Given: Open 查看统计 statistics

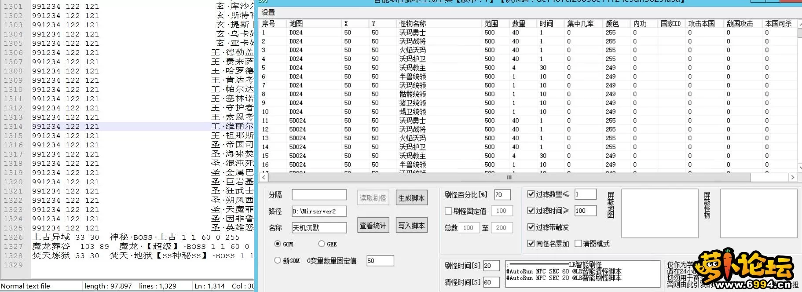Looking at the screenshot, I should coord(373,226).
